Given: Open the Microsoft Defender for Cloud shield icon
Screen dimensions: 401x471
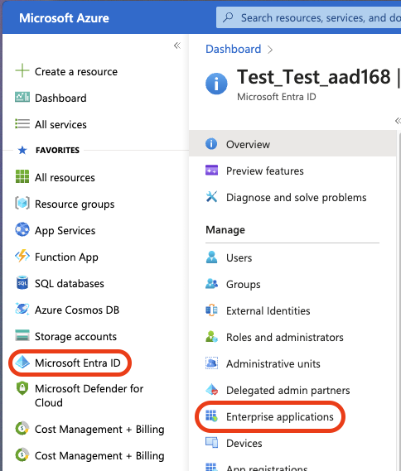Looking at the screenshot, I should [22, 389].
